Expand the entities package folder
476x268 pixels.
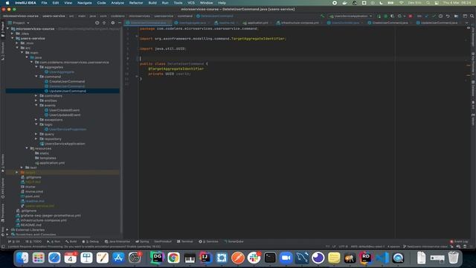tap(36, 100)
